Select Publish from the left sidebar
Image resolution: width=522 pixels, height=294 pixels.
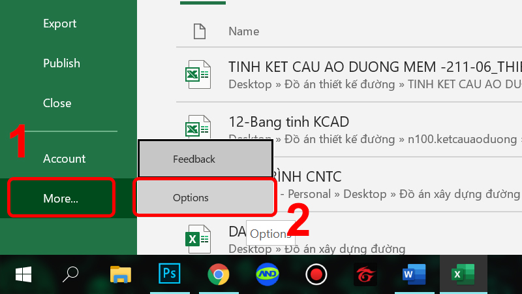coord(61,63)
